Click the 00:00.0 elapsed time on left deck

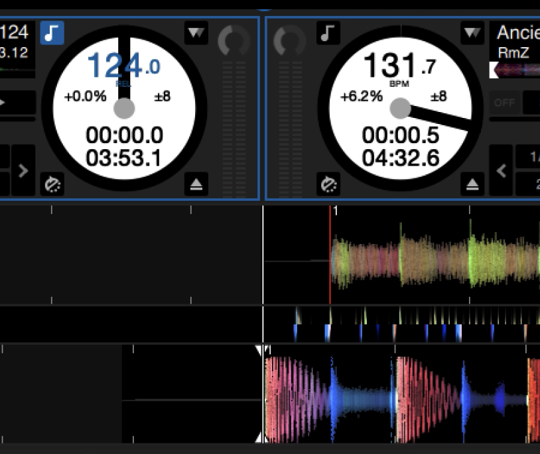tap(124, 135)
